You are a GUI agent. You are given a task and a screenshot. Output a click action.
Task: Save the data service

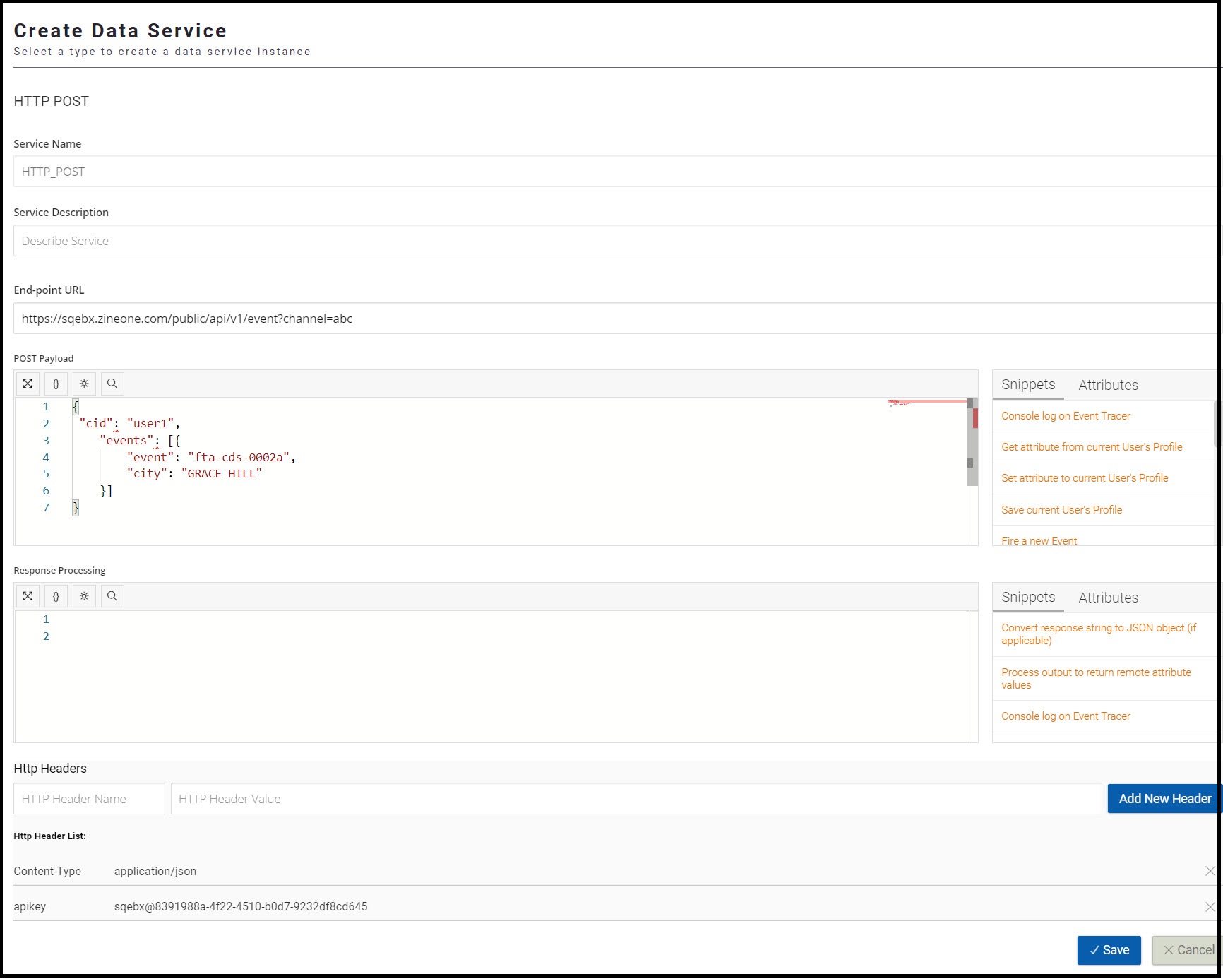[x=1109, y=951]
